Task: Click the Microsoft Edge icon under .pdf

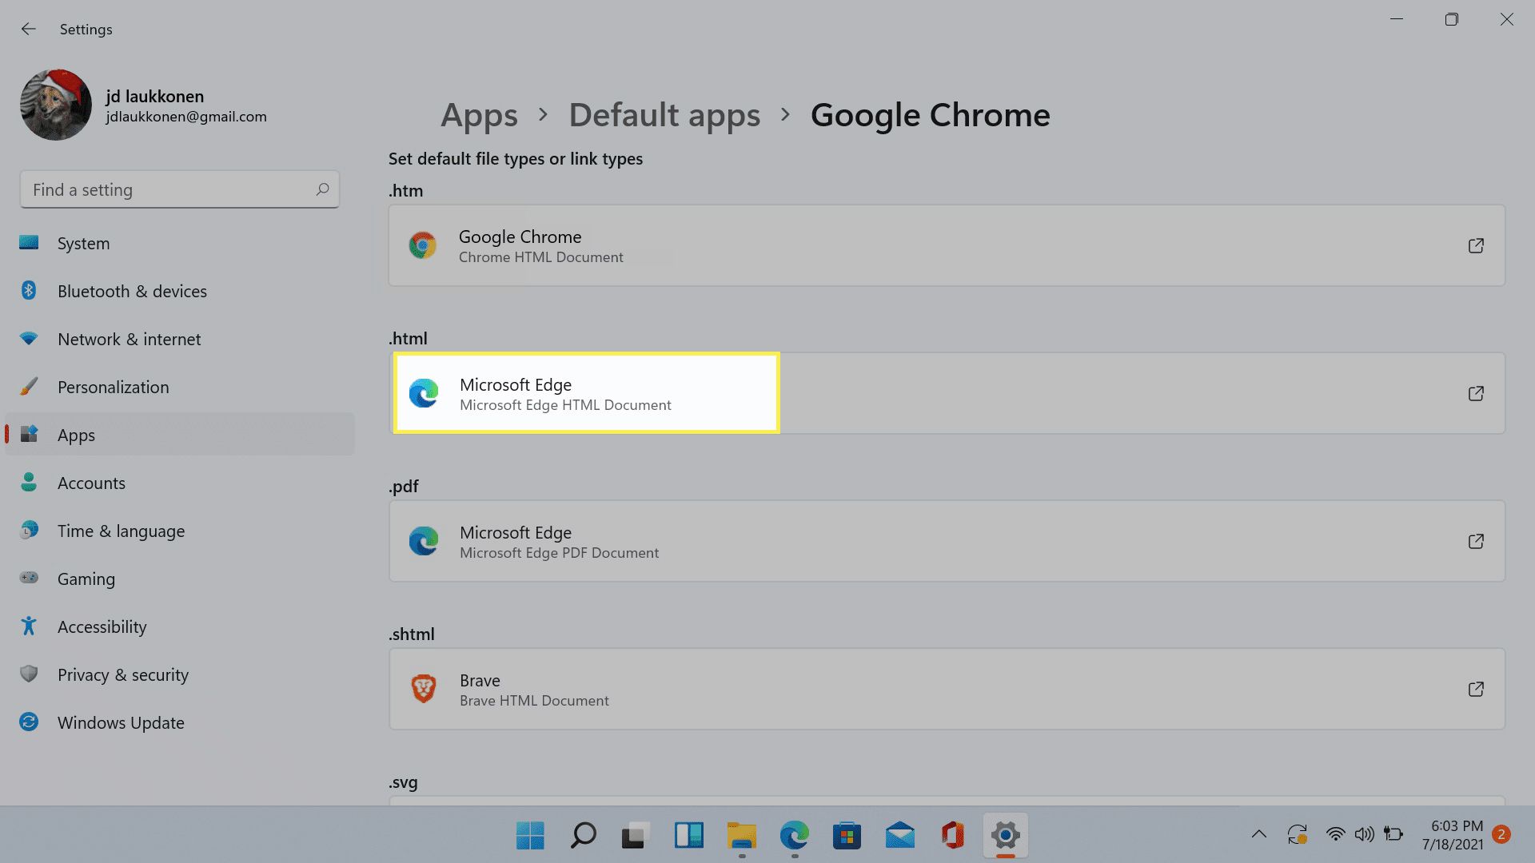Action: (423, 541)
